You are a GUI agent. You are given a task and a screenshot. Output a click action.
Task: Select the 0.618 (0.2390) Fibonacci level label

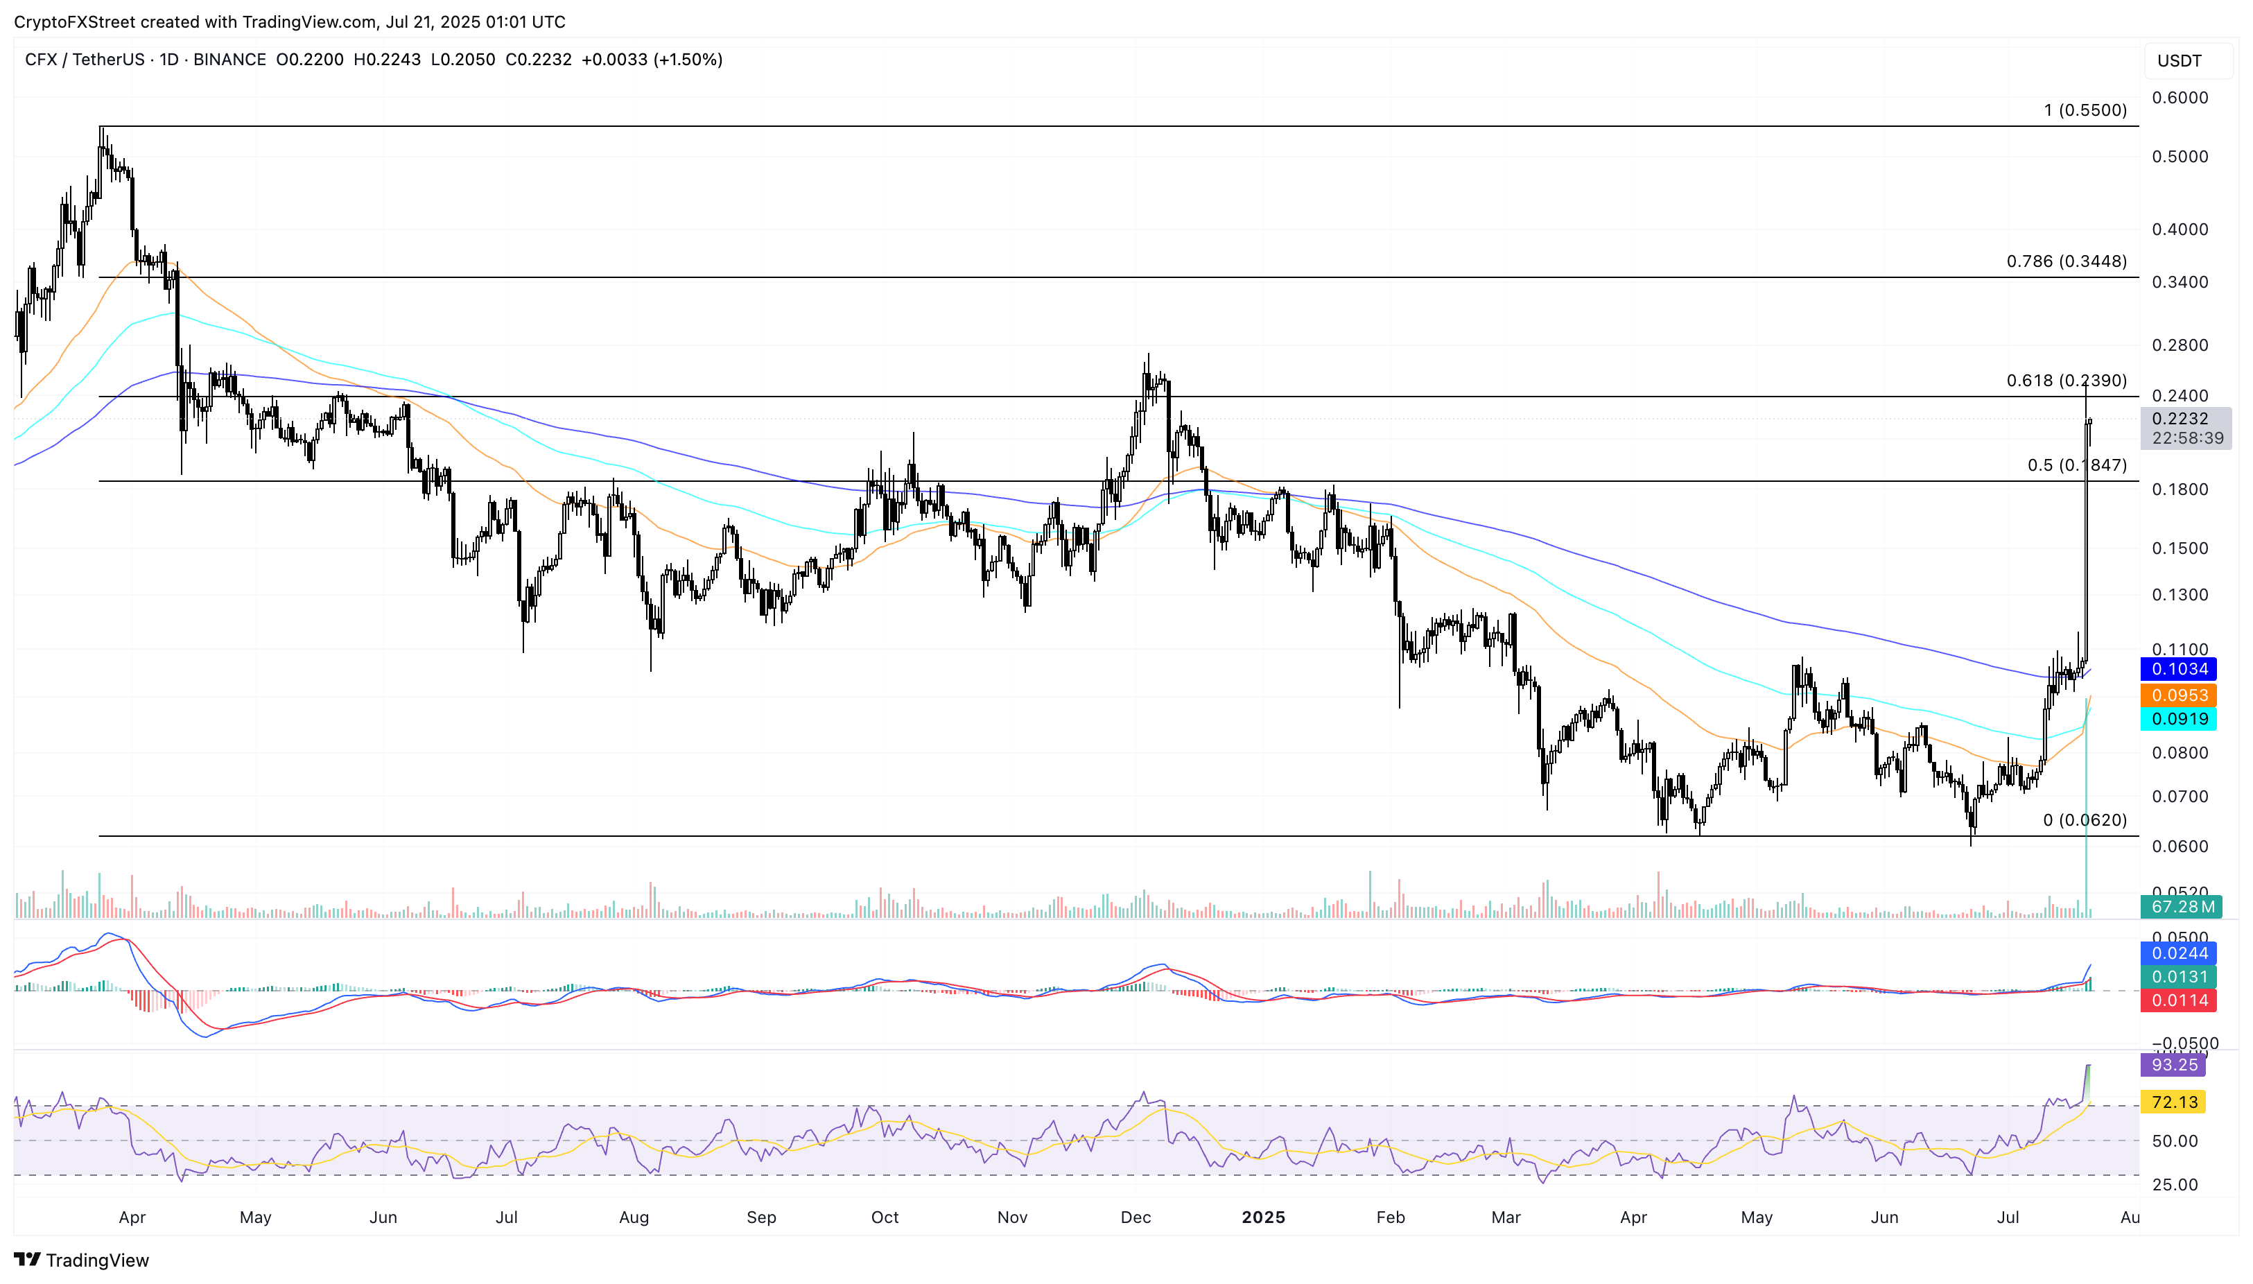[2066, 381]
